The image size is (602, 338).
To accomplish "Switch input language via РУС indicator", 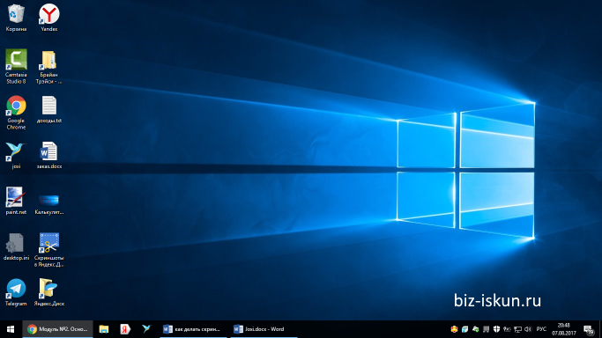I will (x=541, y=329).
